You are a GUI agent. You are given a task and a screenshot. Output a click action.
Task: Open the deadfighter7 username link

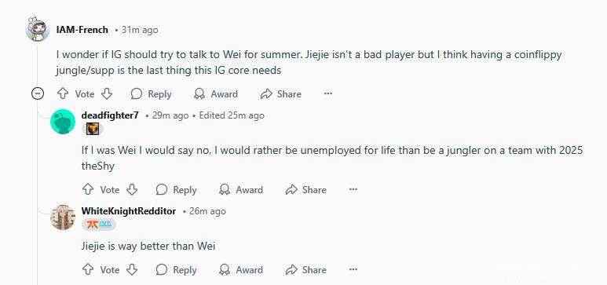[x=110, y=115]
